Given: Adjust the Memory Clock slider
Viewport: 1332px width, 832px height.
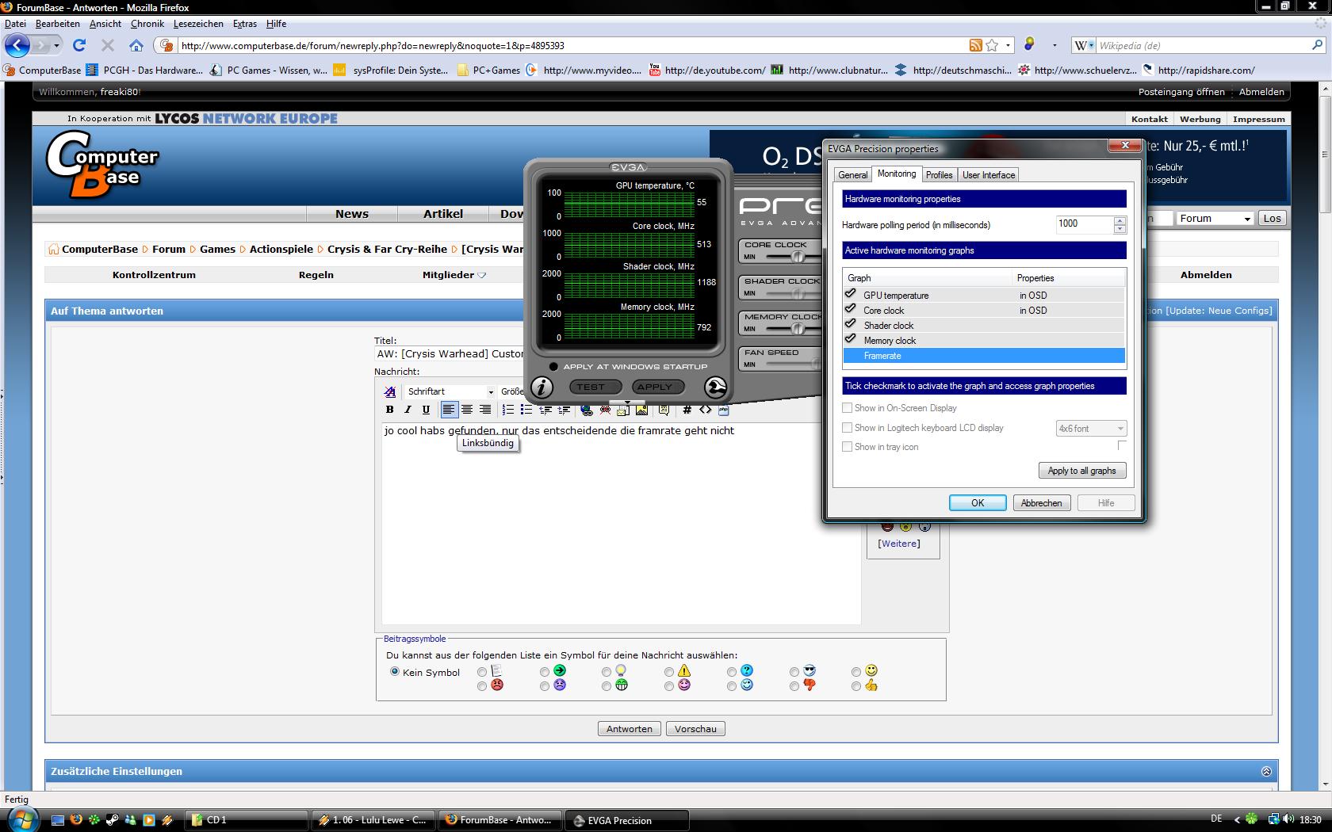Looking at the screenshot, I should coord(798,329).
